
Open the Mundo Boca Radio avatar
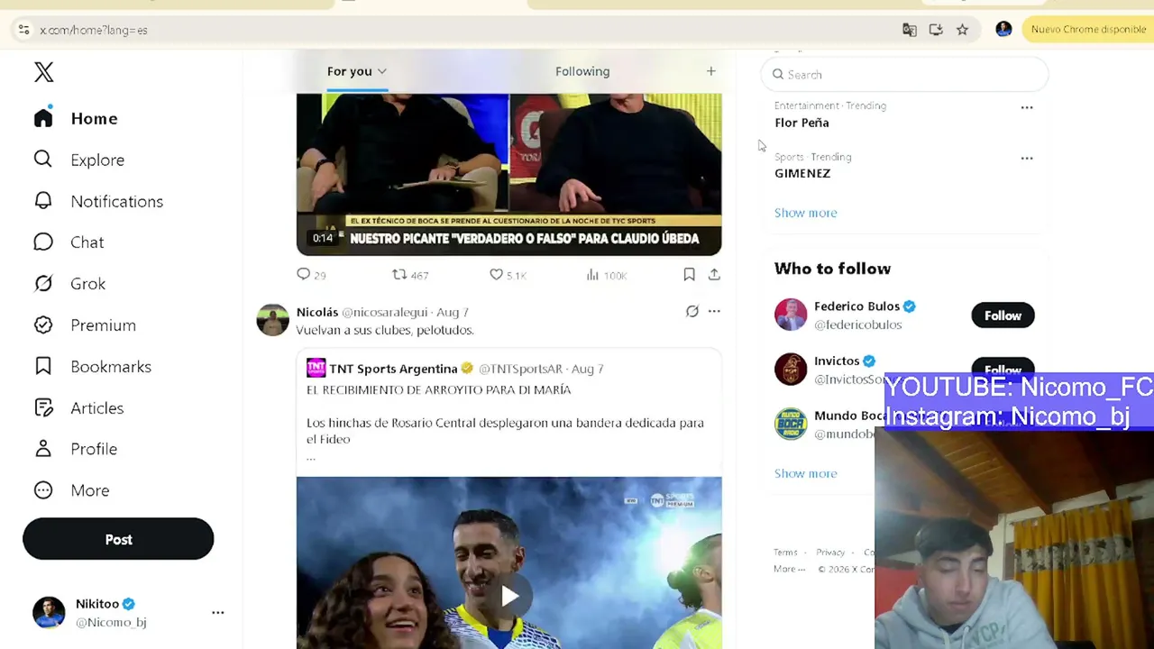[x=791, y=424]
